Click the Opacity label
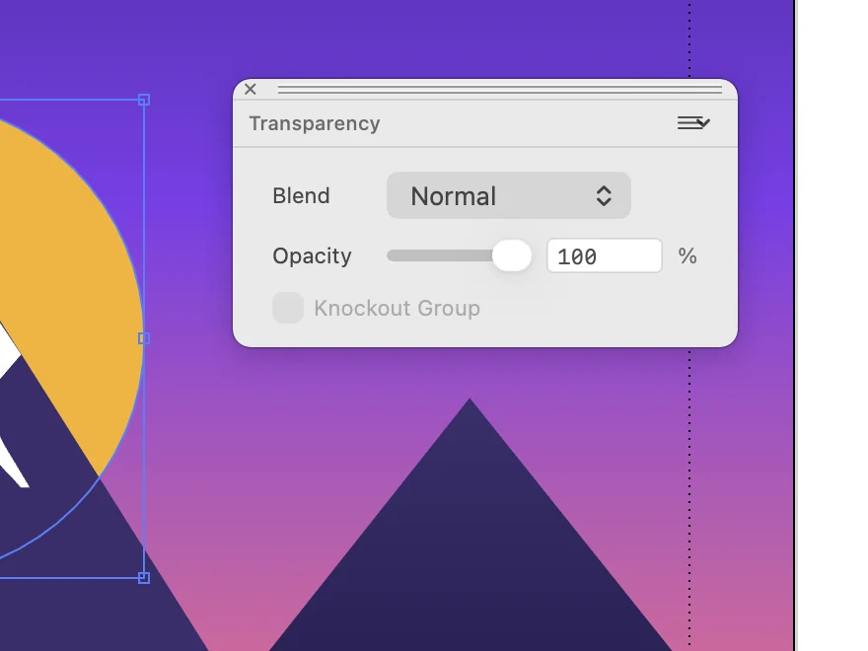Image resolution: width=868 pixels, height=651 pixels. (x=313, y=256)
